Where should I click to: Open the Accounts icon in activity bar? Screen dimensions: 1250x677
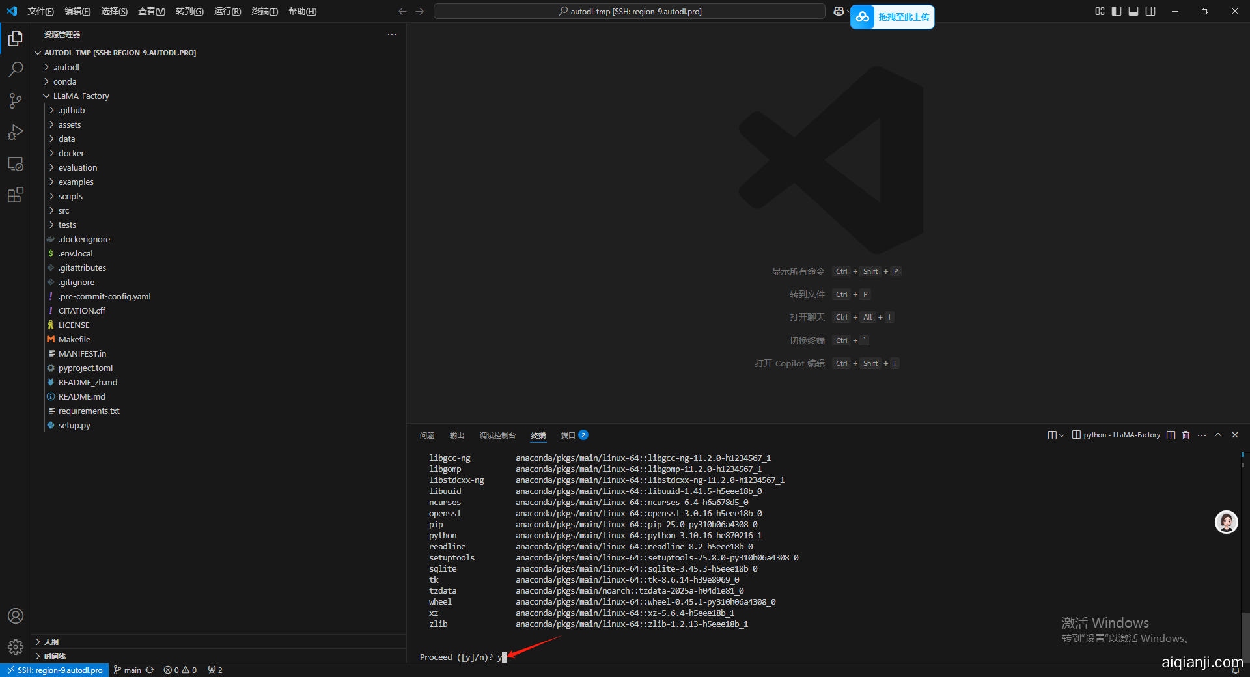coord(16,616)
